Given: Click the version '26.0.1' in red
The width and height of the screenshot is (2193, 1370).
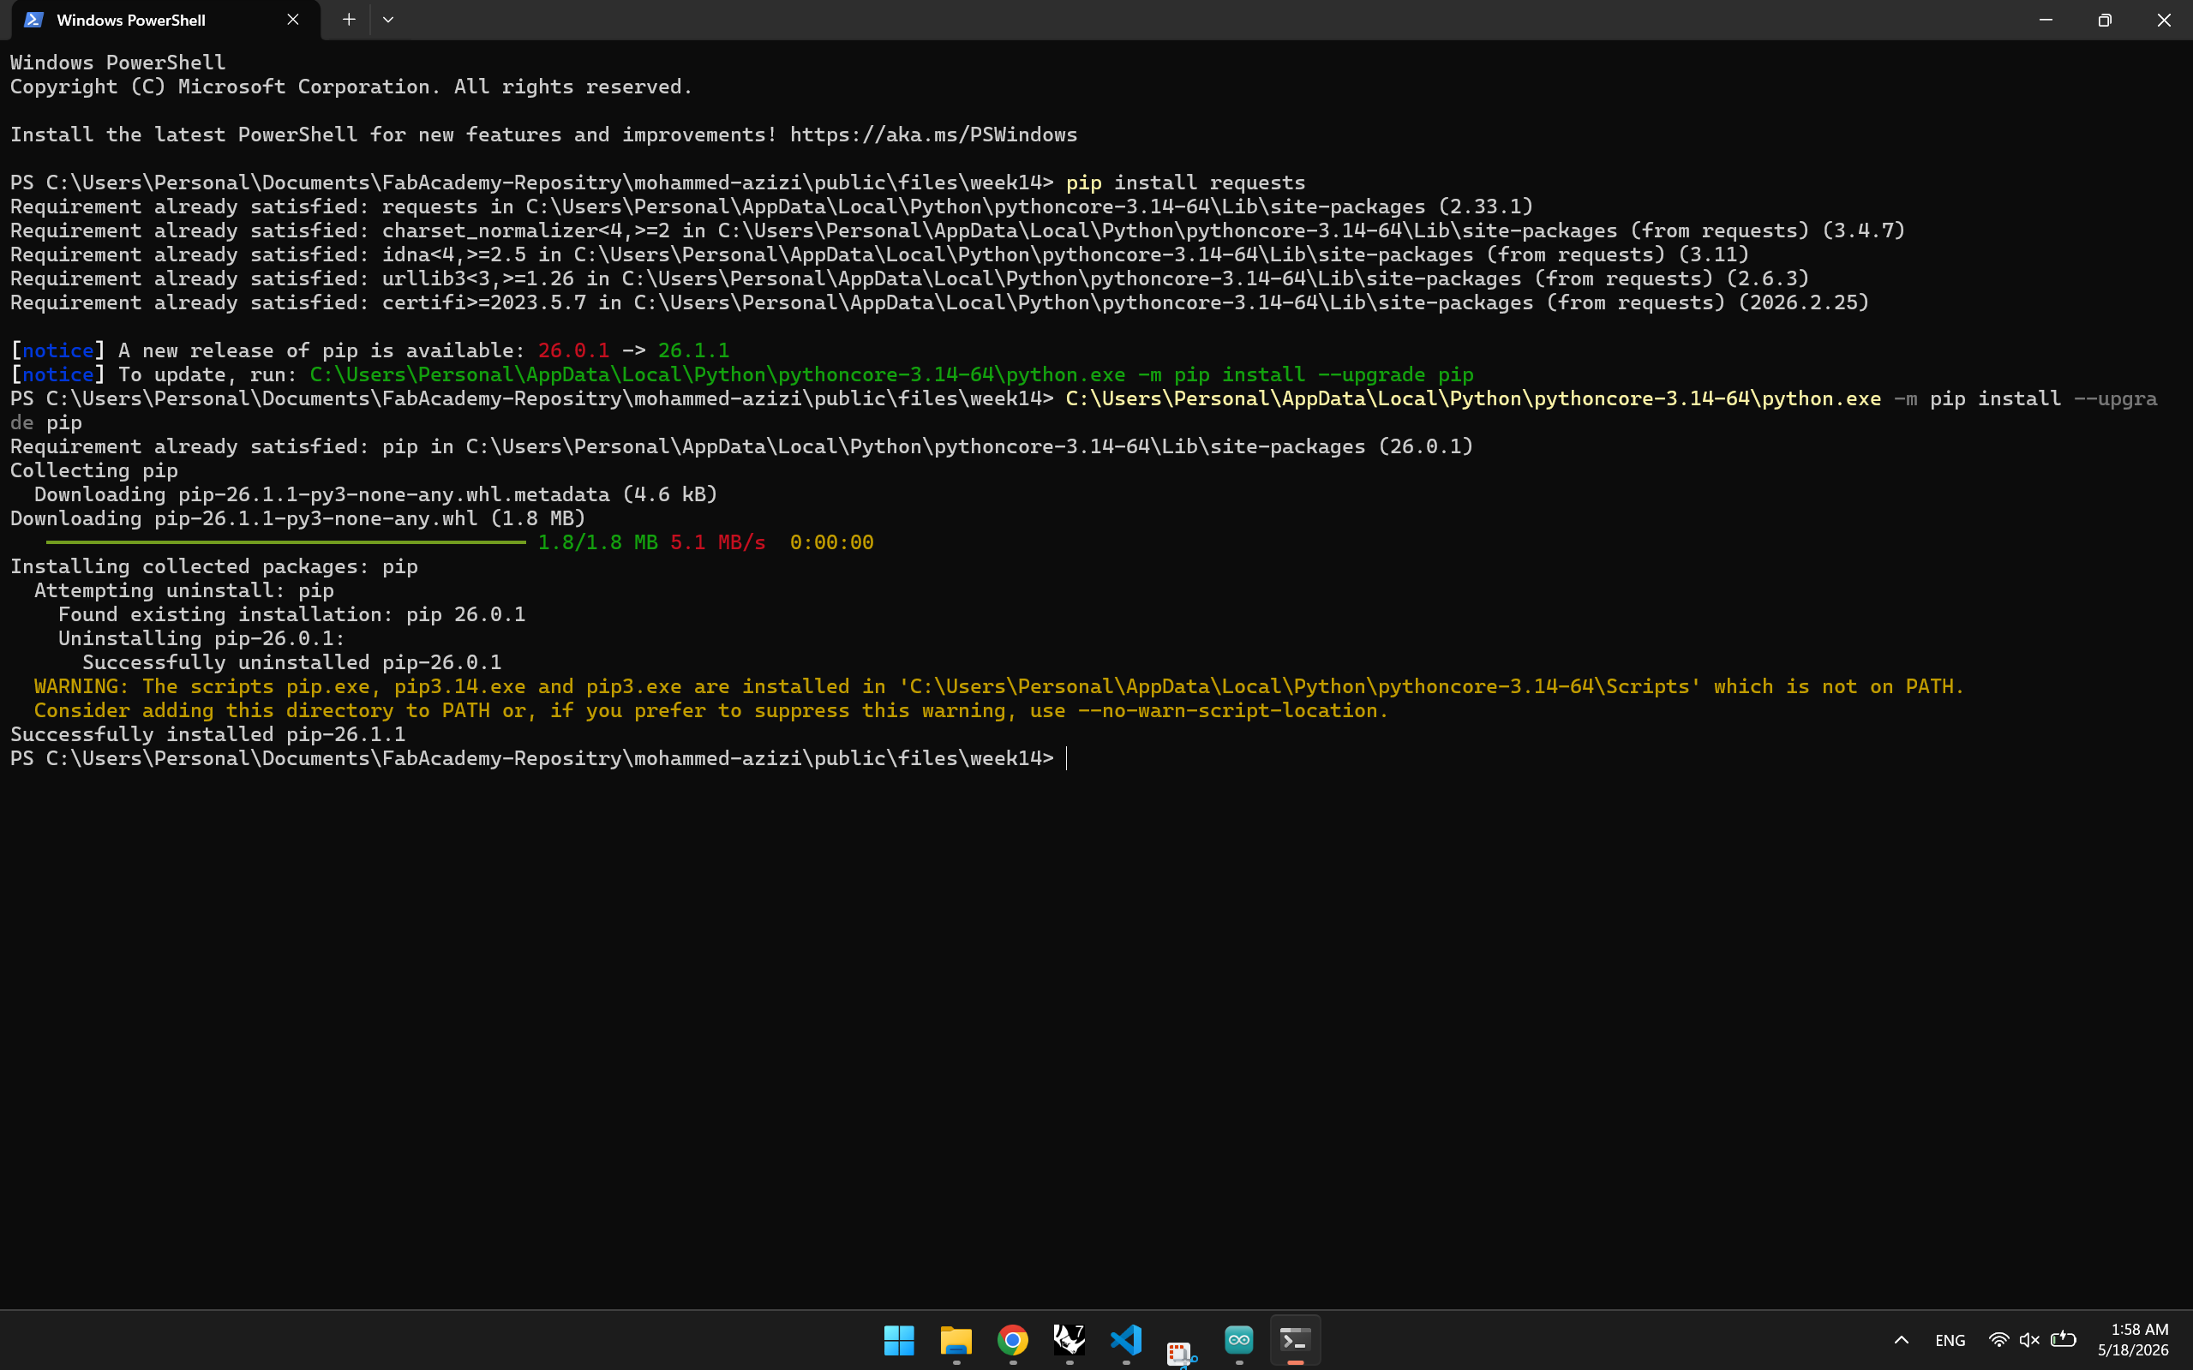Looking at the screenshot, I should [573, 350].
